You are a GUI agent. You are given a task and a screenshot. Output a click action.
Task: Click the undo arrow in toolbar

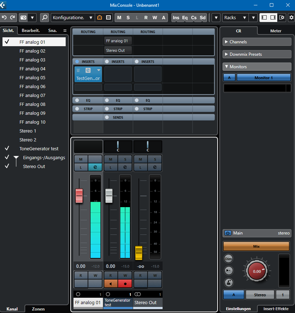4,17
